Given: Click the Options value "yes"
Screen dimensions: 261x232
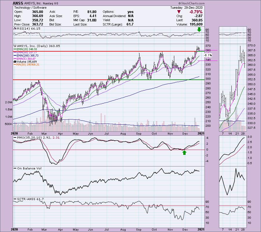Looking at the screenshot, I should point(130,12).
